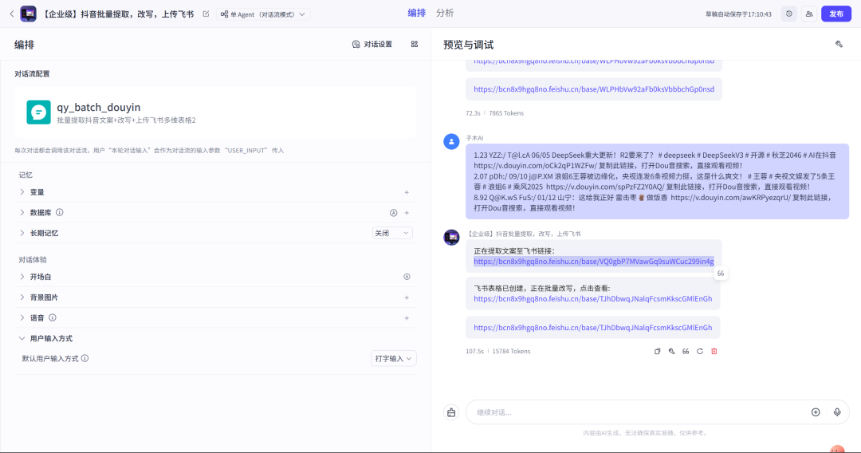
Task: Click the 草稿自动保存于17:10:43 text
Action: [738, 14]
